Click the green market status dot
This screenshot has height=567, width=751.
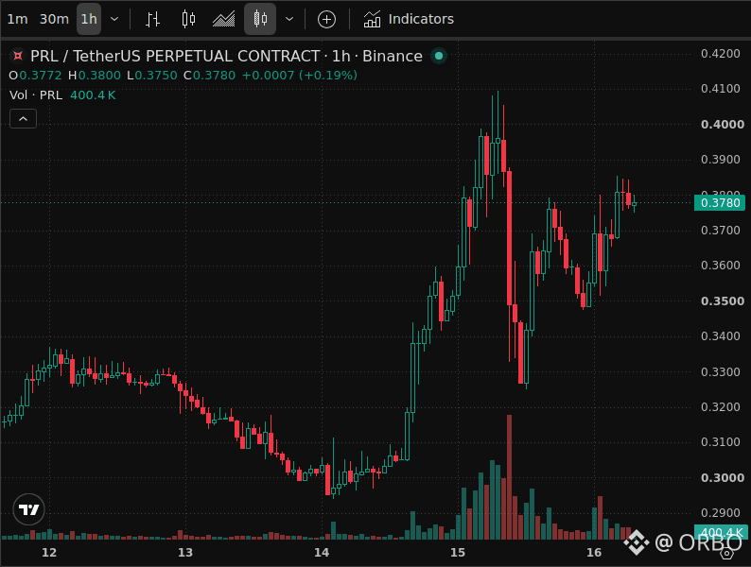(438, 56)
